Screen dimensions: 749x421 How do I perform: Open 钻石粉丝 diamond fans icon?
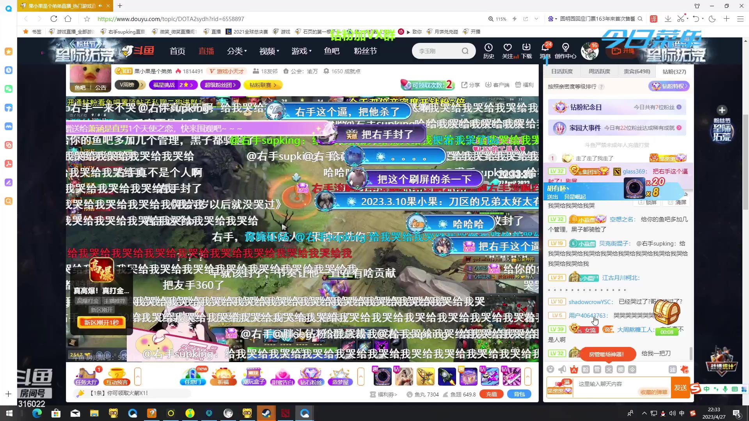[x=311, y=377]
